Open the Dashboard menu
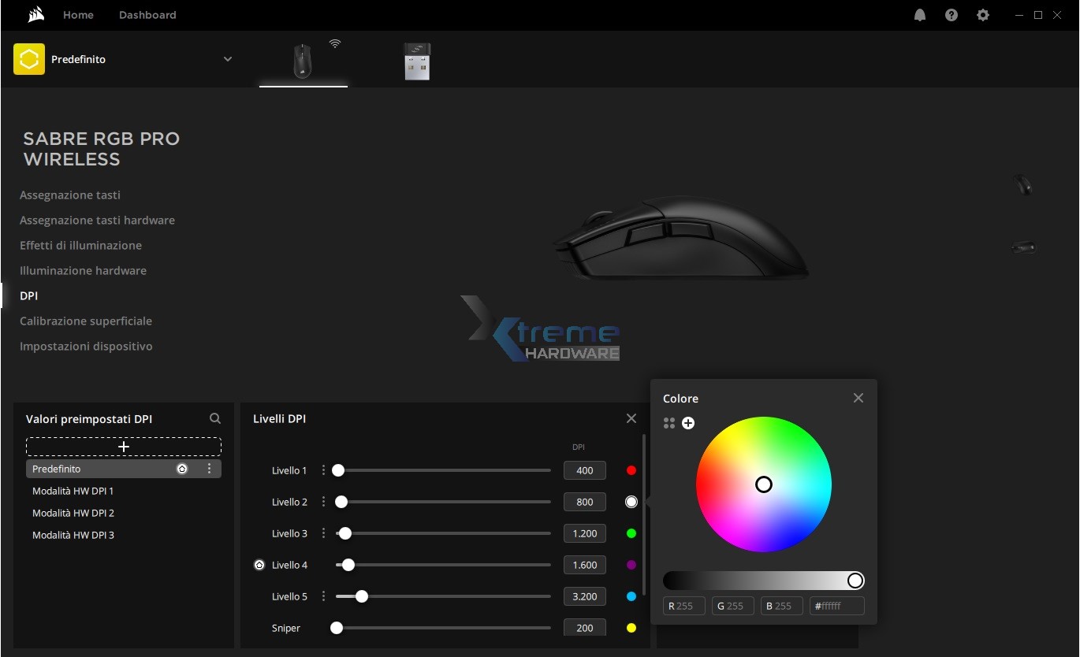The width and height of the screenshot is (1080, 657). tap(147, 14)
